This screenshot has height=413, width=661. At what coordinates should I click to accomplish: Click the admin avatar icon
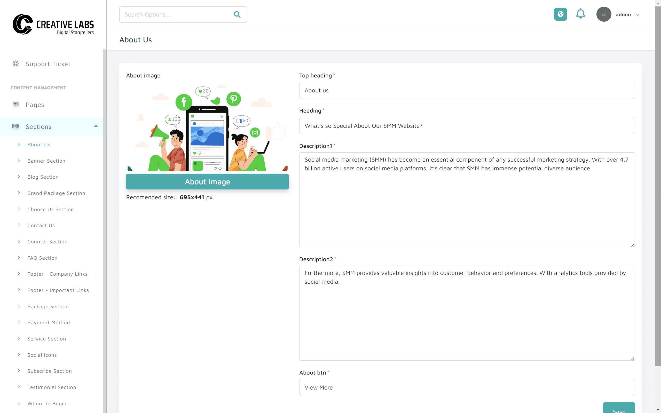[x=604, y=14]
